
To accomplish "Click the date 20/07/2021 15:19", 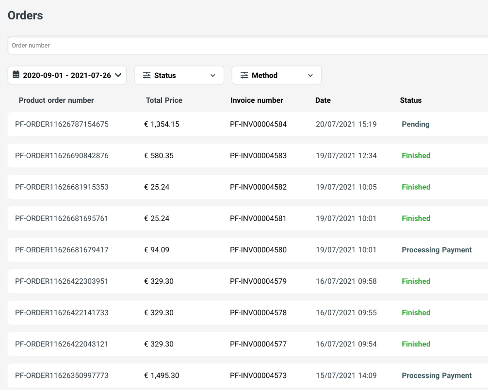I will (x=346, y=124).
